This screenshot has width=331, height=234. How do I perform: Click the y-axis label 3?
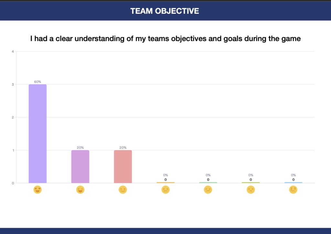pyautogui.click(x=13, y=84)
